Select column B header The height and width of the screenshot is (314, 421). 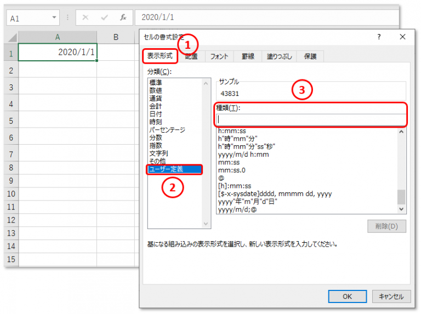click(x=116, y=37)
